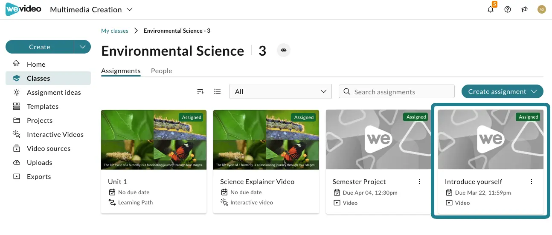Open Semester Project three-dot menu

[419, 181]
